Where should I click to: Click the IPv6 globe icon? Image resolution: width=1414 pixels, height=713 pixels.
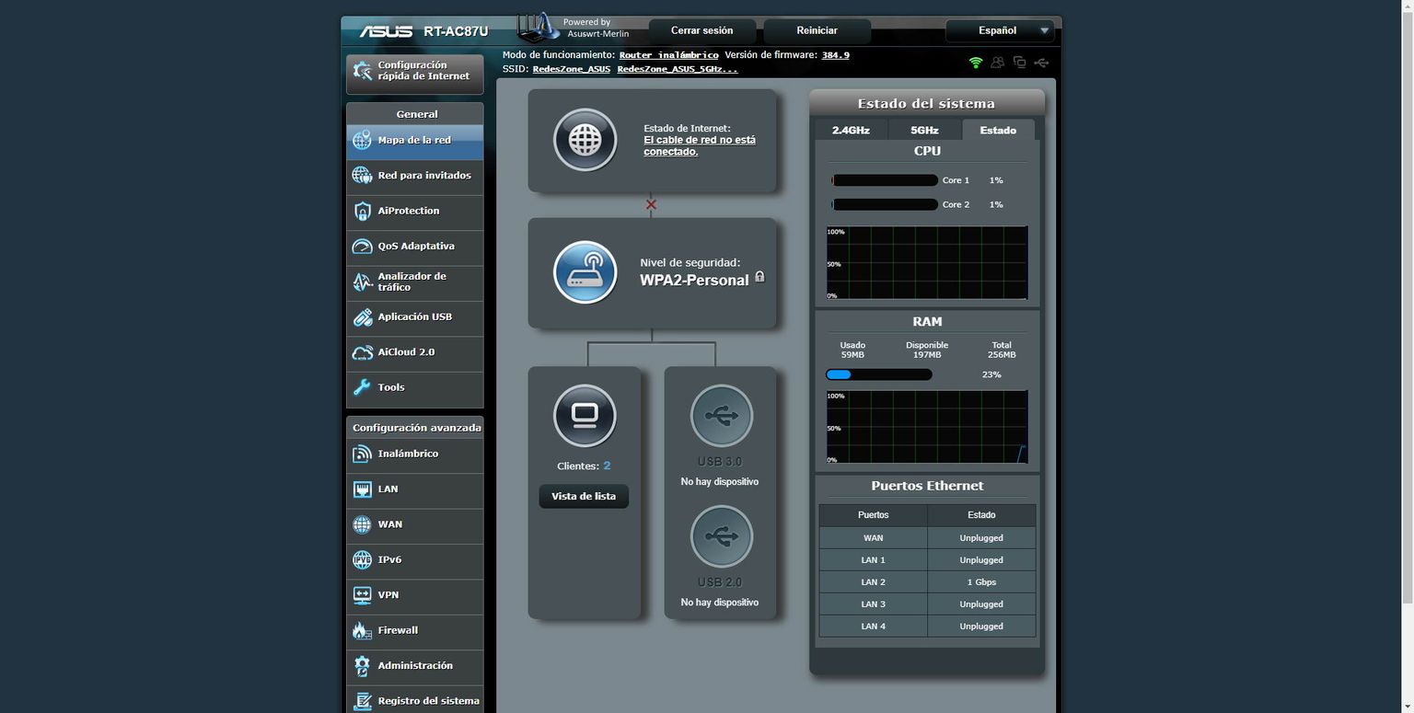[x=362, y=559]
